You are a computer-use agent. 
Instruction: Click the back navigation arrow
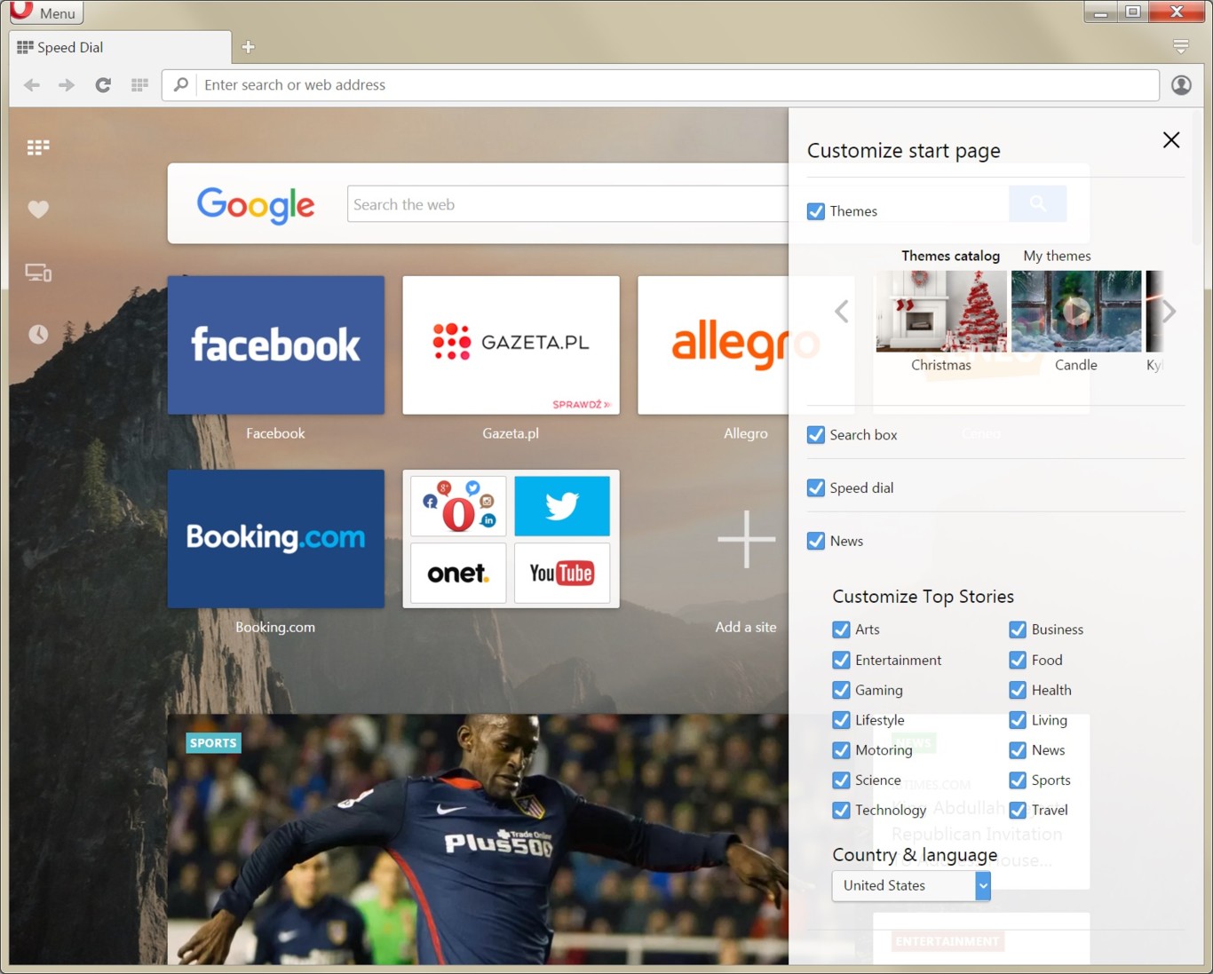click(x=31, y=84)
